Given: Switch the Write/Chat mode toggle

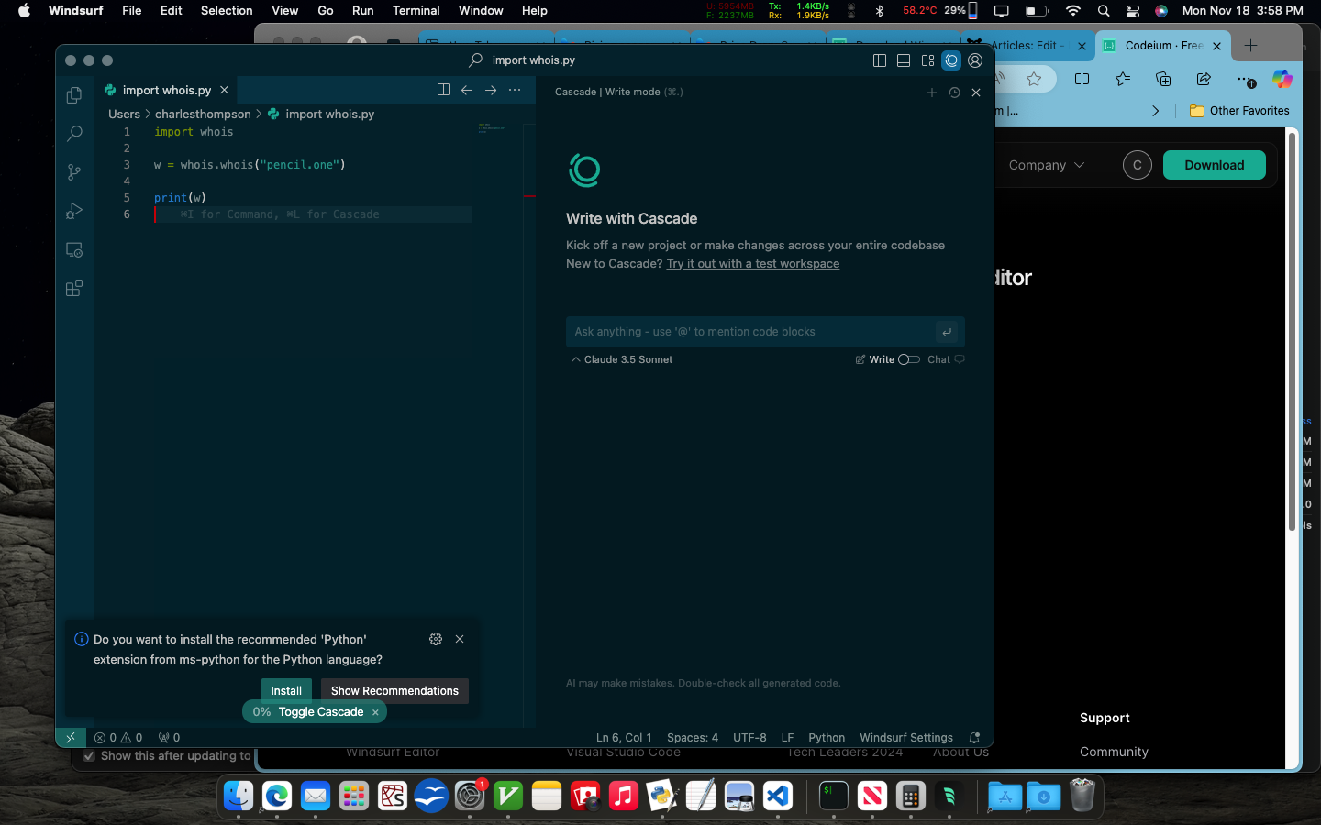Looking at the screenshot, I should point(908,359).
